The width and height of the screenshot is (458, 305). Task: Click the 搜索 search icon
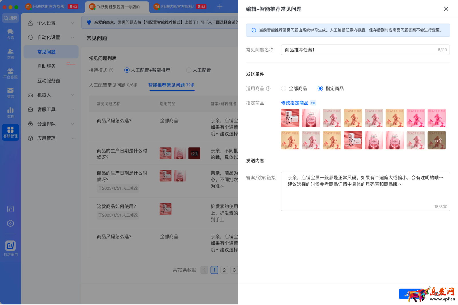click(x=10, y=18)
